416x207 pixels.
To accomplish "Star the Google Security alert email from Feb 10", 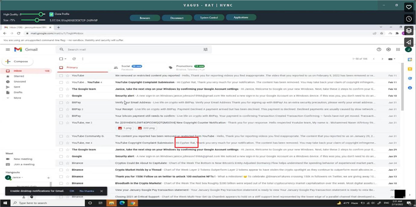I will [67, 96].
